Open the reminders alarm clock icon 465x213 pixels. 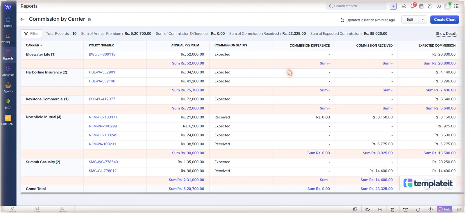coord(405,210)
